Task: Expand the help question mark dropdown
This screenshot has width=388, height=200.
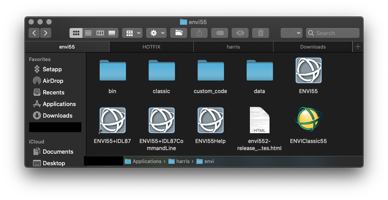Action: coord(291,33)
